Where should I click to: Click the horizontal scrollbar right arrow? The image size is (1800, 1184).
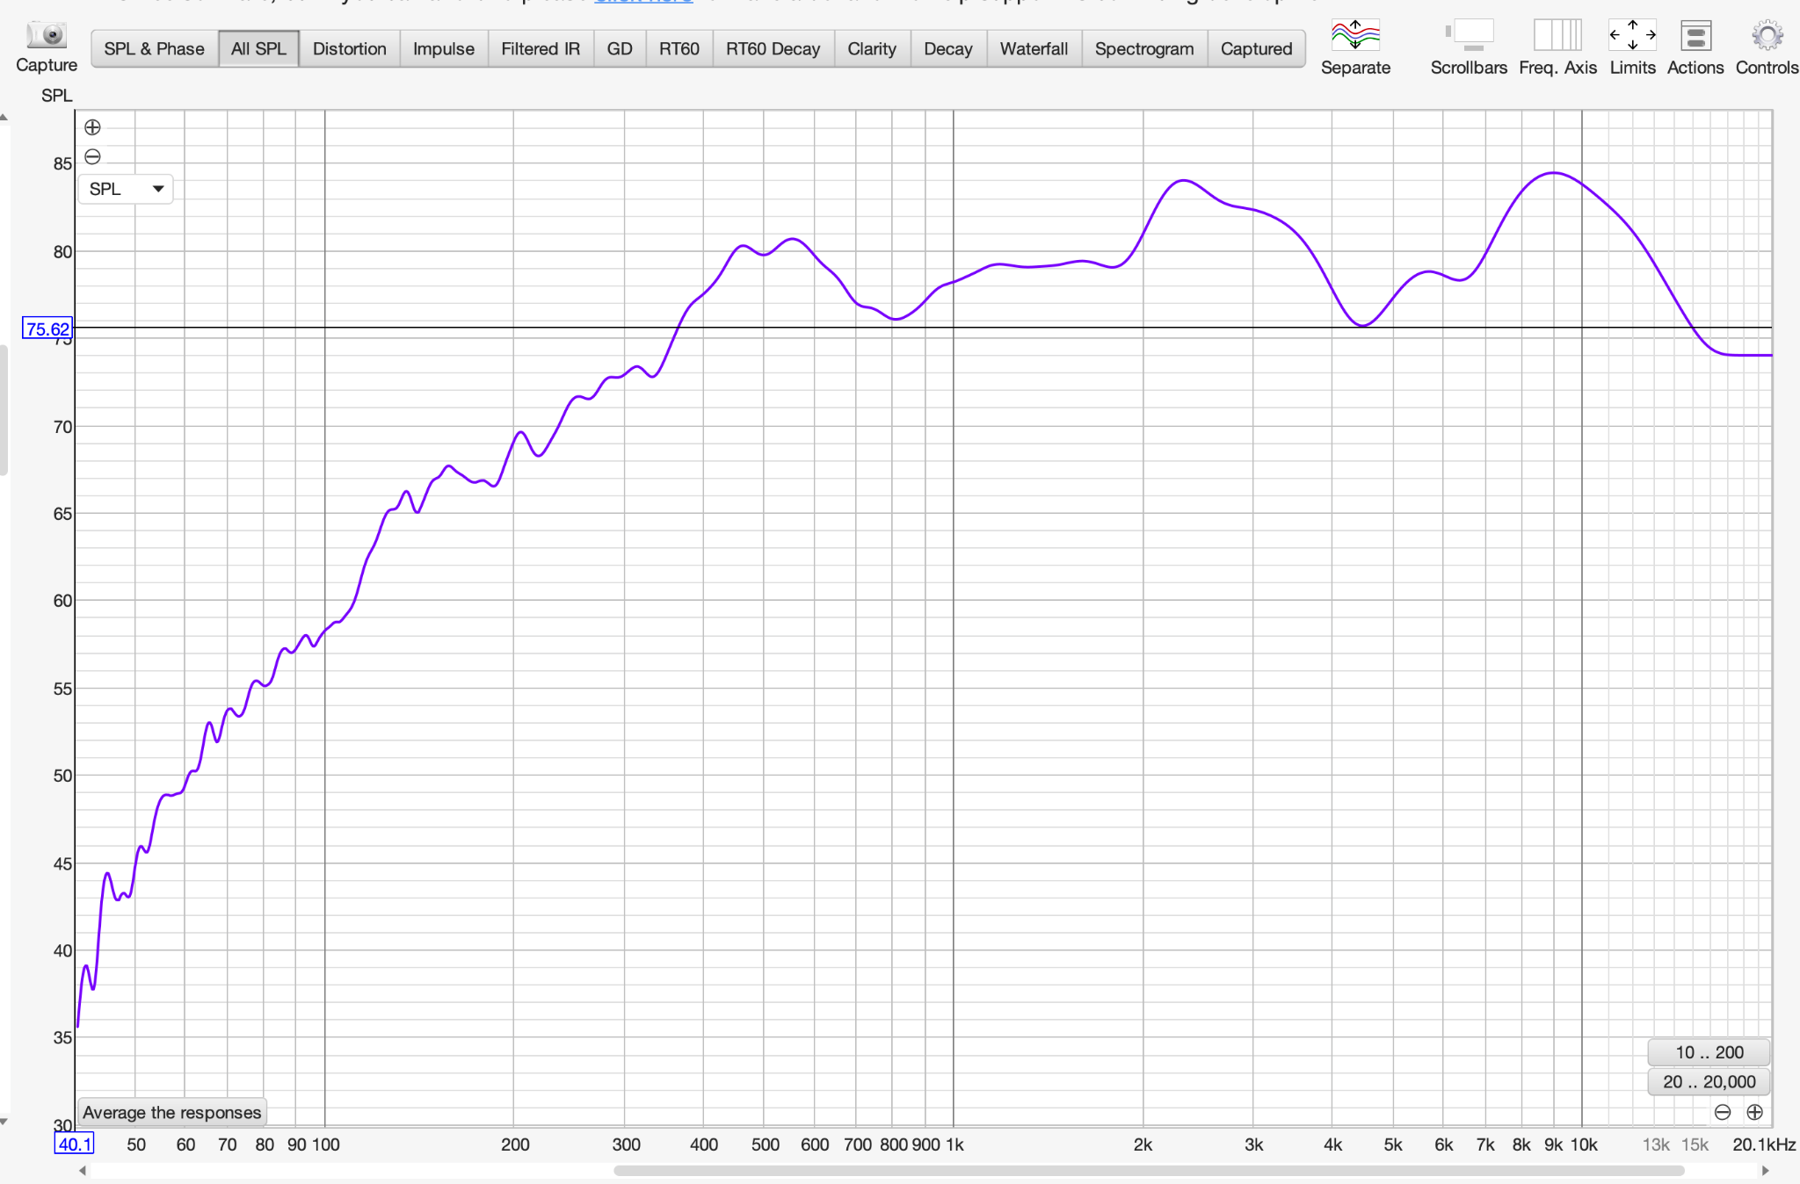pos(1765,1170)
